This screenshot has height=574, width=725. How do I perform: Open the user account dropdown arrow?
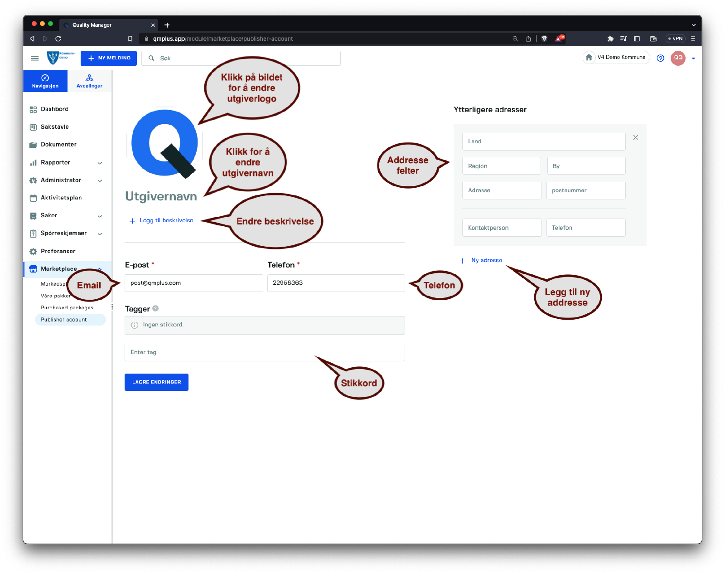pos(693,58)
